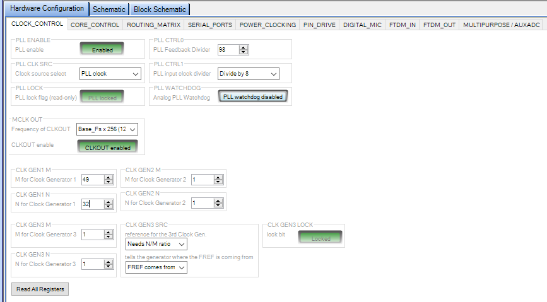Image resolution: width=547 pixels, height=302 pixels.
Task: Open the Frequency of CLKOUT dropdown
Action: 107,129
